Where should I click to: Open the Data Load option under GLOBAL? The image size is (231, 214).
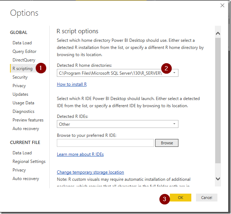click(x=22, y=43)
